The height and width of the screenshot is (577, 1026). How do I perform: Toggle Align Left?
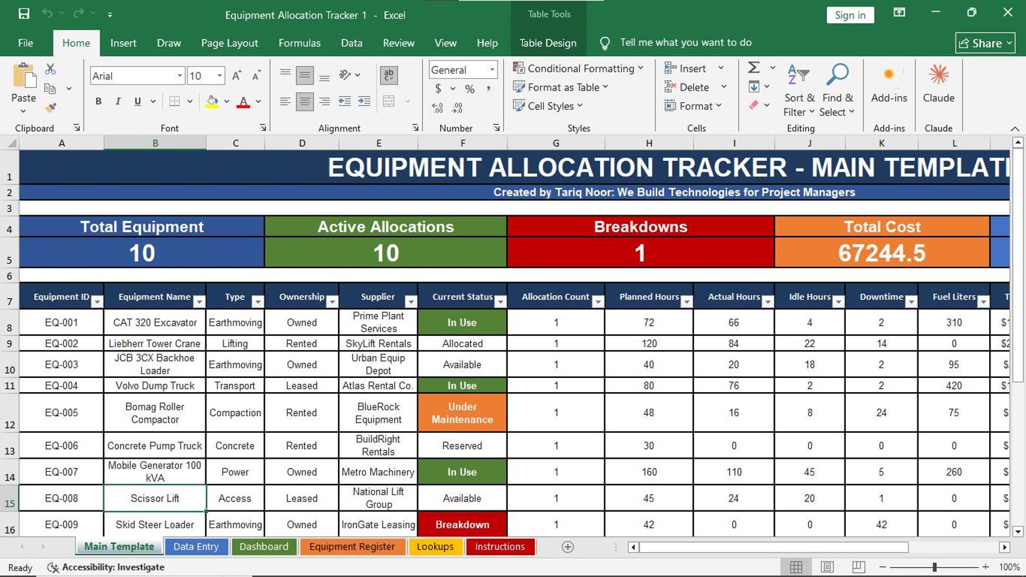pos(285,101)
